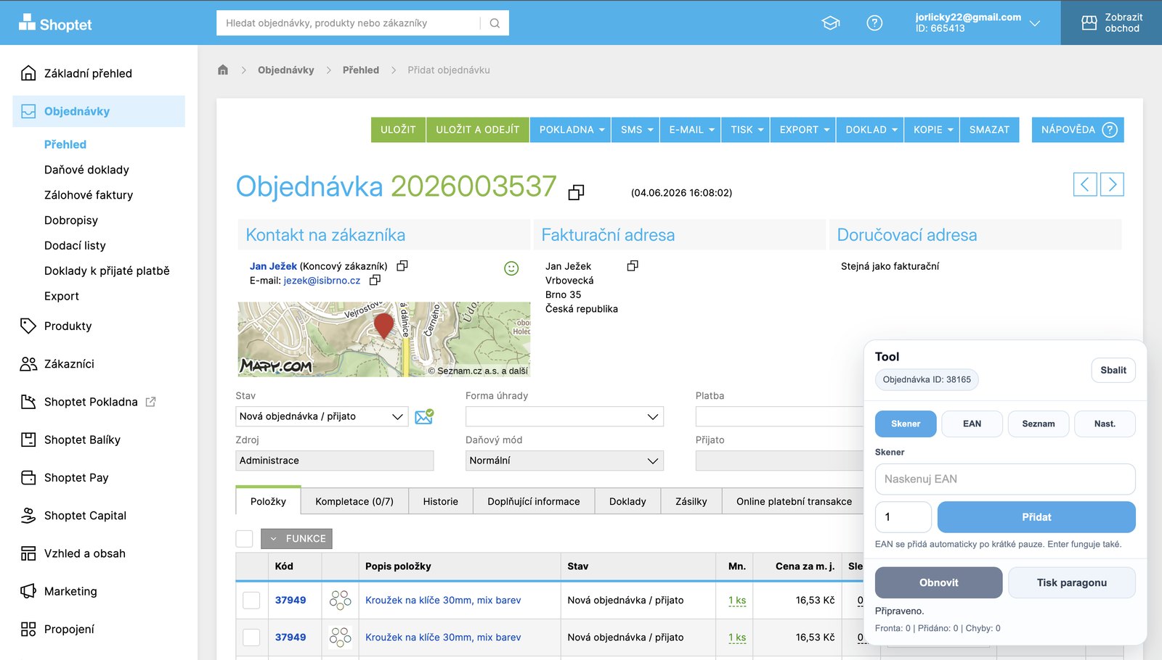1162x660 pixels.
Task: Click Zobrazit obchod storefront button
Action: [1111, 23]
